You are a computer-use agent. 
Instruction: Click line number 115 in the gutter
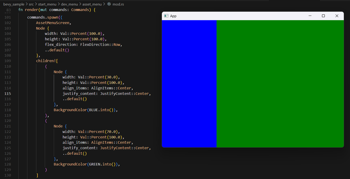tap(8, 93)
